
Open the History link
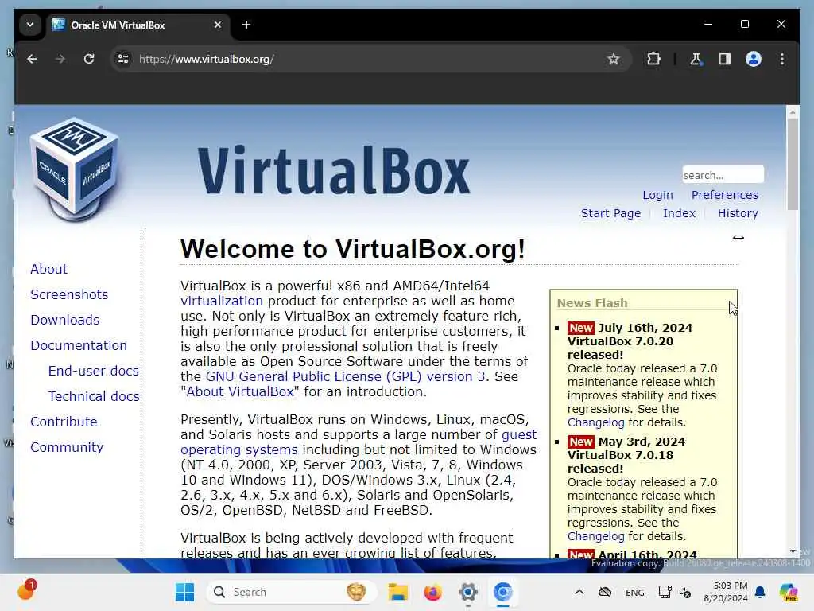(x=737, y=213)
